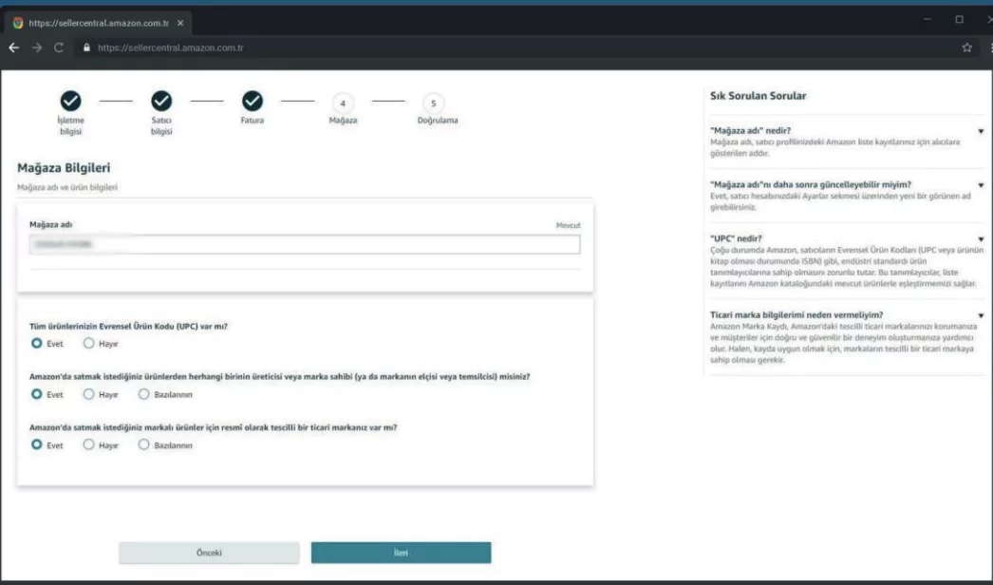
Task: Pick Bazılarının for tescilli ticari marka question
Action: pos(143,445)
